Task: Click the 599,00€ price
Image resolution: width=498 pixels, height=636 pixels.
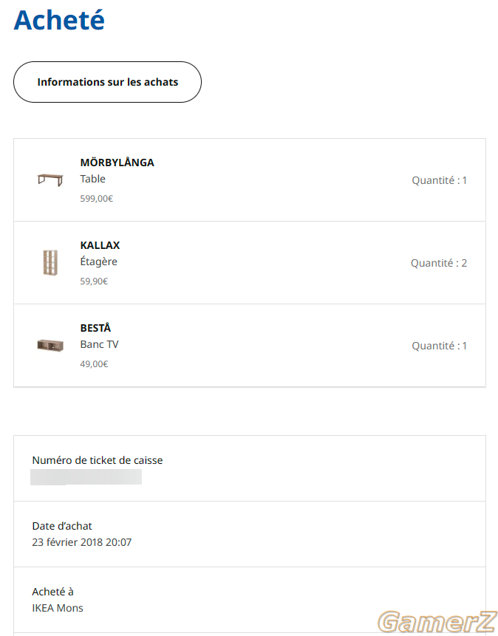Action: coord(97,199)
